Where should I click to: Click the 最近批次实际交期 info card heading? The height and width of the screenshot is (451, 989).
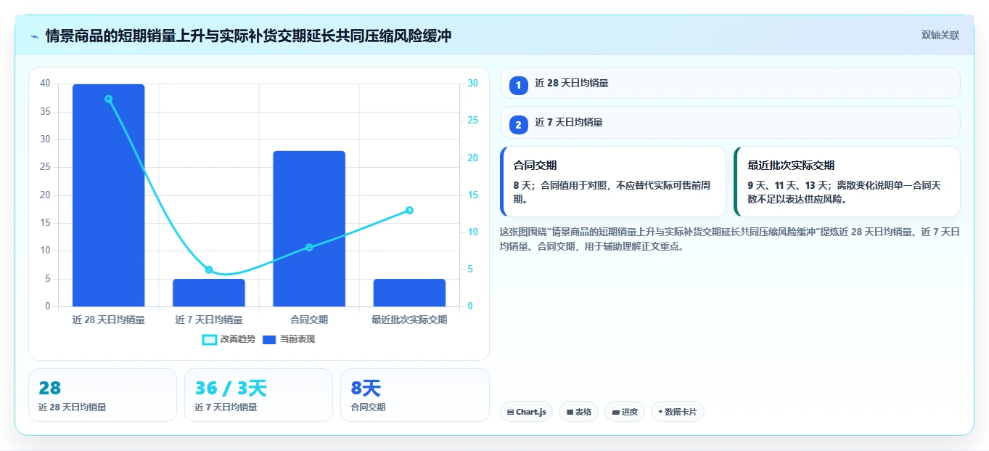click(791, 166)
